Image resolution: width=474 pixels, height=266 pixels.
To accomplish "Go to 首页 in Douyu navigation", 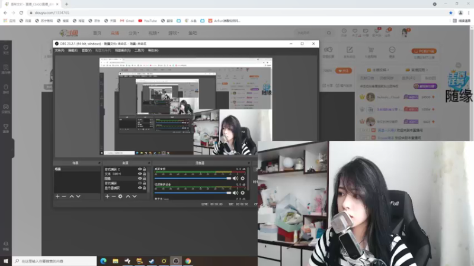I will pyautogui.click(x=97, y=33).
